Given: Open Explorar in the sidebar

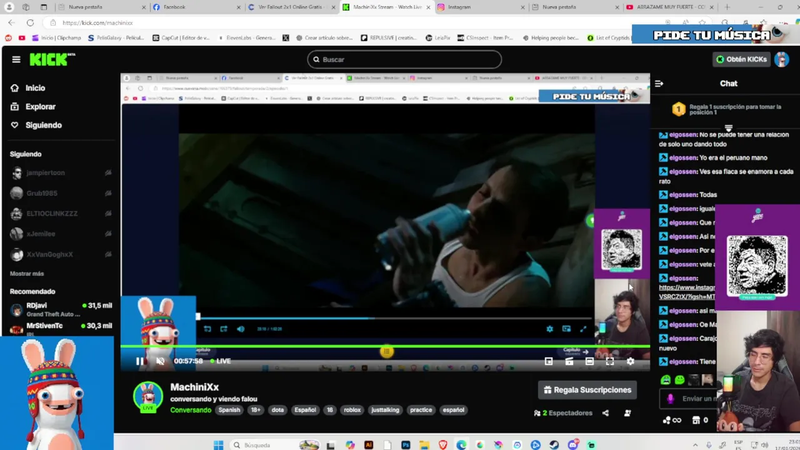Looking at the screenshot, I should tap(40, 107).
